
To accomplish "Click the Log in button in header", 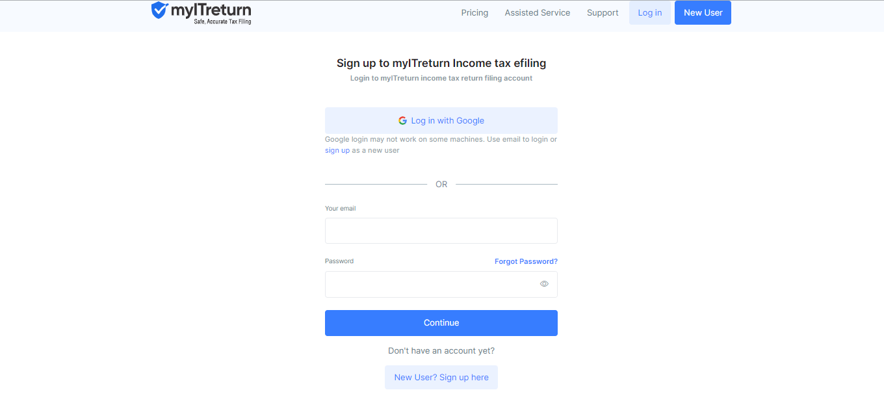I will pos(650,13).
